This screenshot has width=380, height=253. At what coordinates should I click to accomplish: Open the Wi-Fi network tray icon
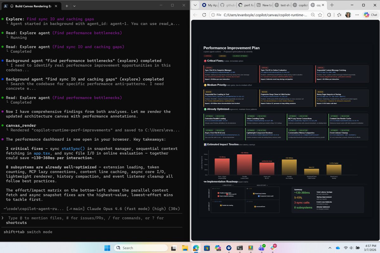[x=346, y=248]
